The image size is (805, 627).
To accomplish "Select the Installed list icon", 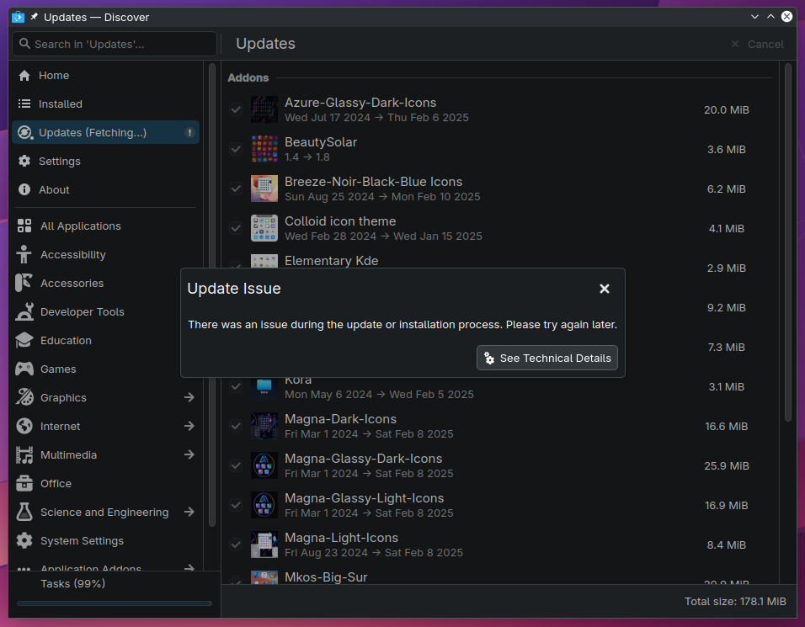I will (x=24, y=104).
